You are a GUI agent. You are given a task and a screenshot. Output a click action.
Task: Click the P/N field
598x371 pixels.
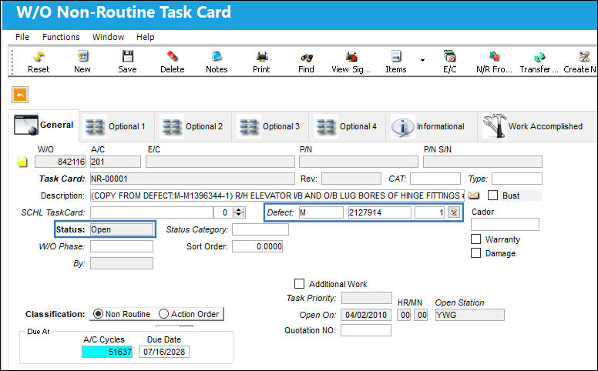(358, 162)
